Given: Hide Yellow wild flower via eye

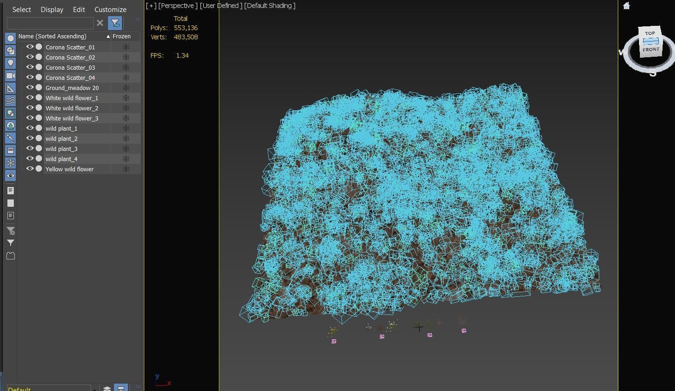Looking at the screenshot, I should pyautogui.click(x=30, y=168).
